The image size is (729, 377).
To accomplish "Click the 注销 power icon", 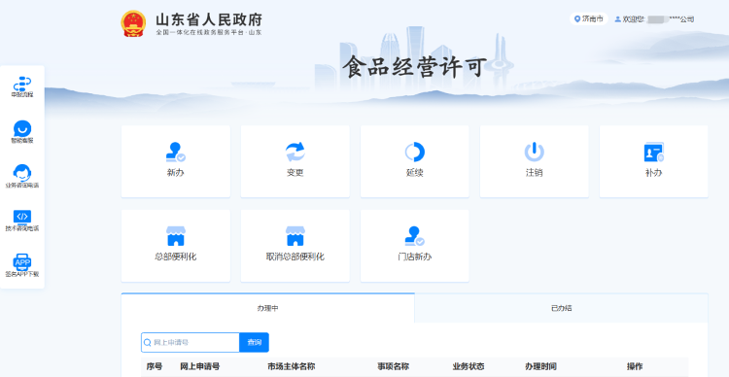I will click(x=535, y=152).
